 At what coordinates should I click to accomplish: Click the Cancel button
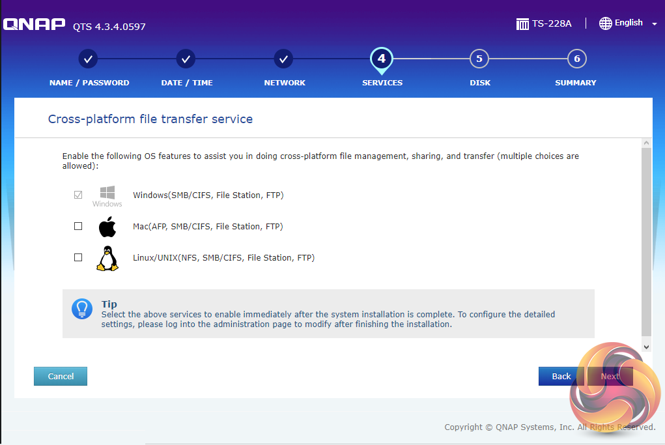(x=61, y=377)
